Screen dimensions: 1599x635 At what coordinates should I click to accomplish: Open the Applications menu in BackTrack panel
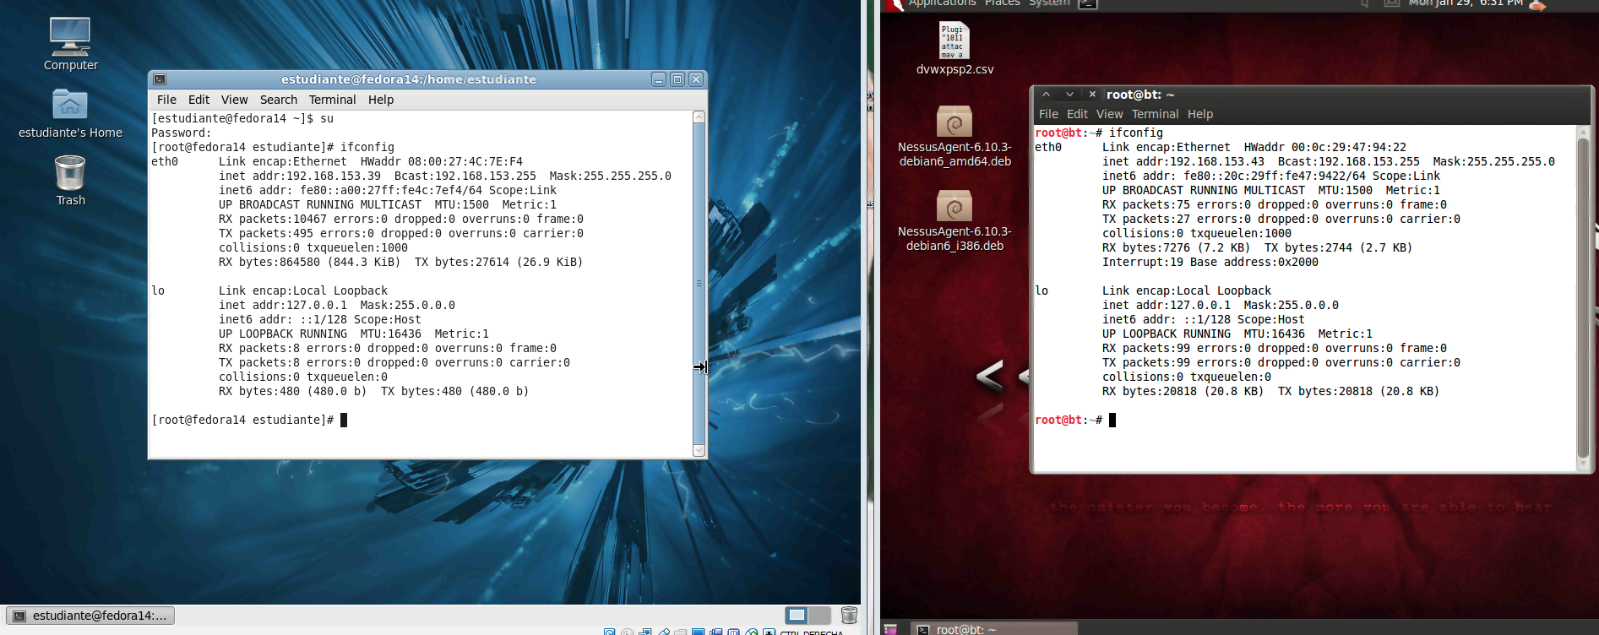942,3
